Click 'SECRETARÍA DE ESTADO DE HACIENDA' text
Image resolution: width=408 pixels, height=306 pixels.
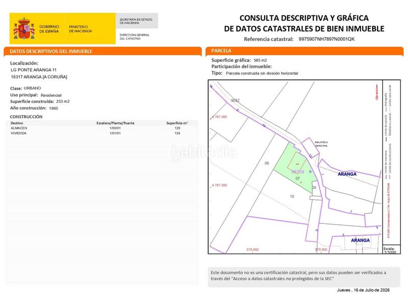tap(136, 21)
